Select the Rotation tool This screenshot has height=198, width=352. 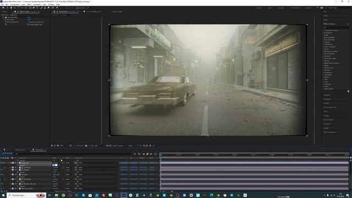[19, 8]
